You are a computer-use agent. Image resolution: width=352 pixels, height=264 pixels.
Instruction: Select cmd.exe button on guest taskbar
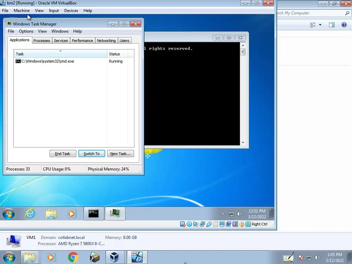[93, 213]
